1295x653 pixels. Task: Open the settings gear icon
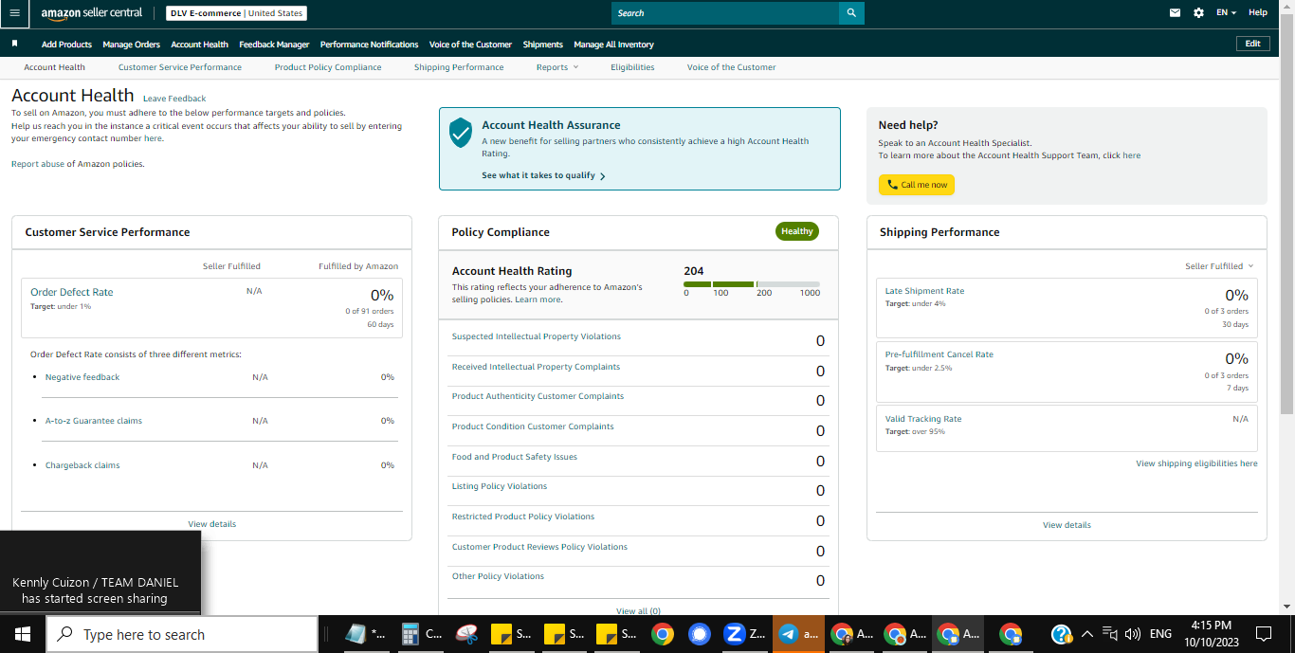tap(1198, 13)
